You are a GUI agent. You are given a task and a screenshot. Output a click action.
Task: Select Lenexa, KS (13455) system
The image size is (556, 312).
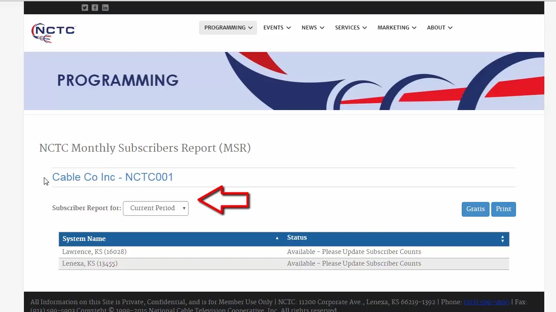[x=90, y=263]
